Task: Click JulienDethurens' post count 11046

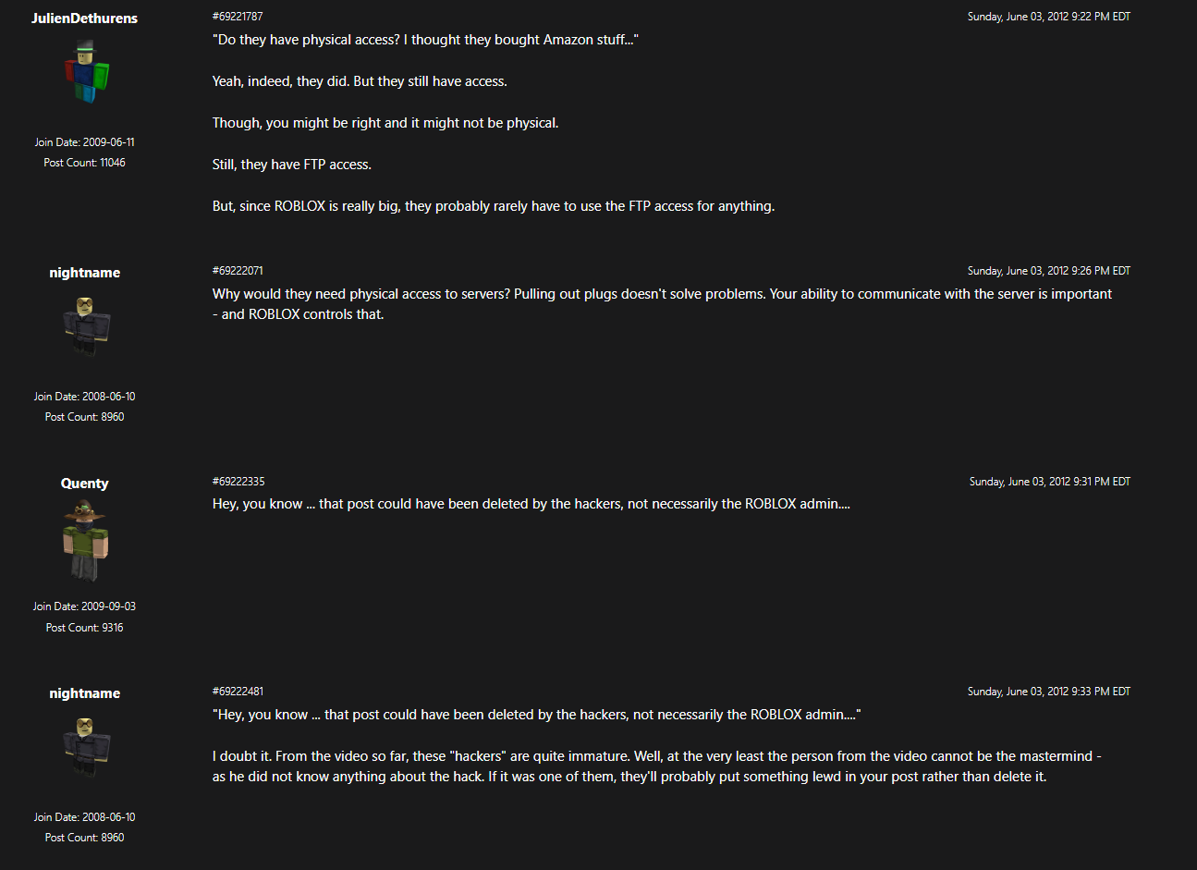Action: click(84, 163)
